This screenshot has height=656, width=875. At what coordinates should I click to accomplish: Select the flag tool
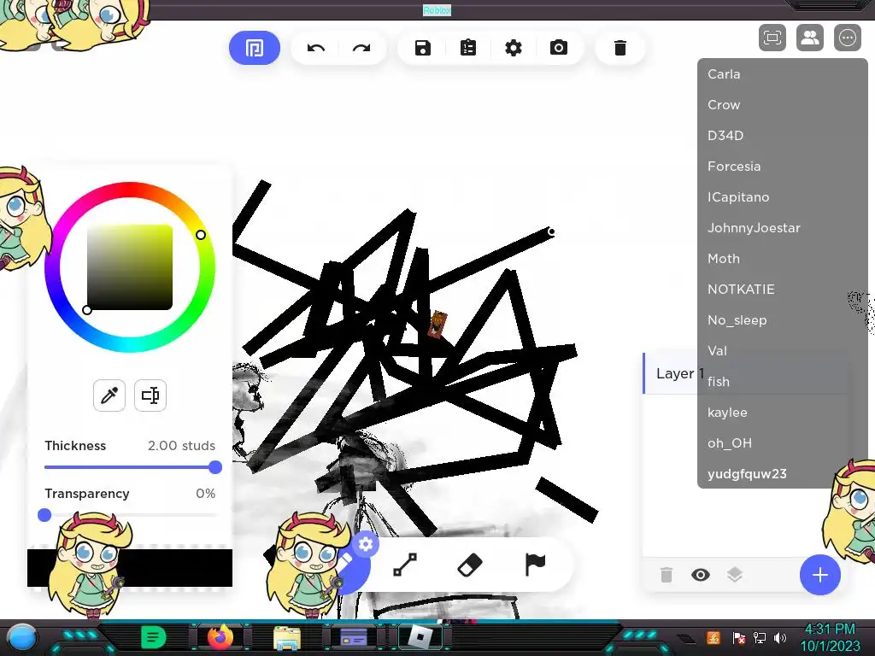pyautogui.click(x=535, y=565)
